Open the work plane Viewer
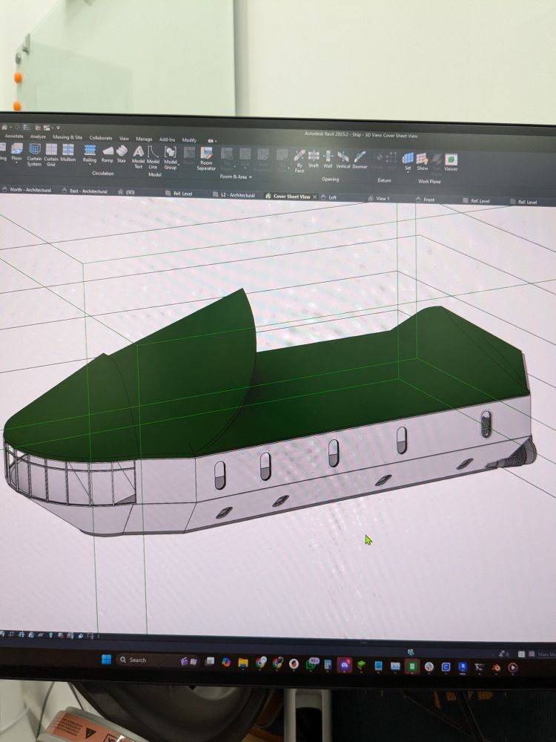The height and width of the screenshot is (742, 556). coord(451,162)
